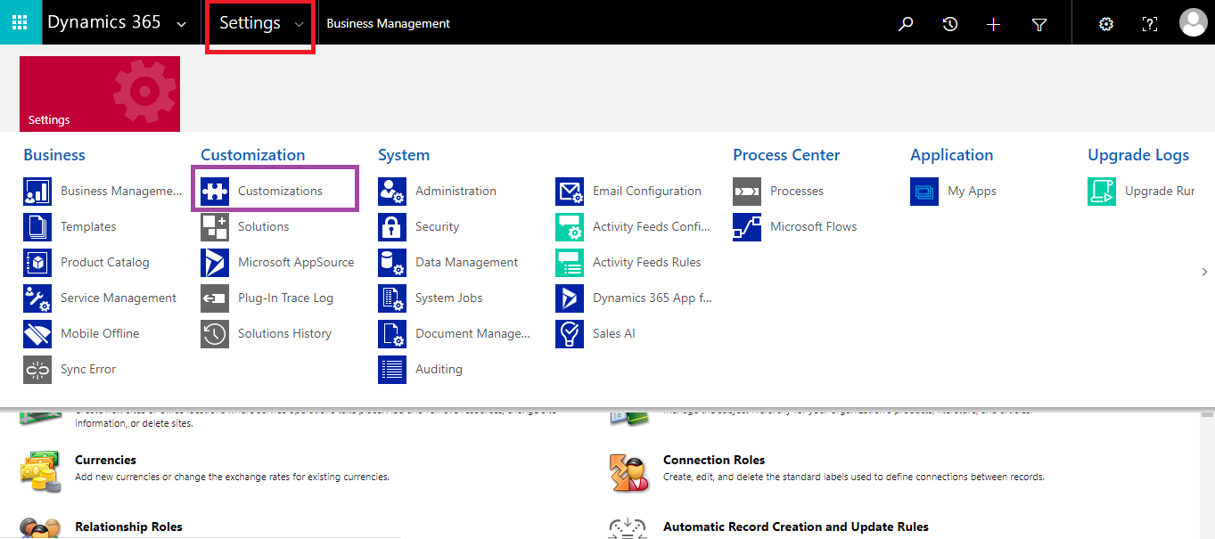
Task: Expand the Dynamics 365 dropdown chevron
Action: click(x=182, y=24)
